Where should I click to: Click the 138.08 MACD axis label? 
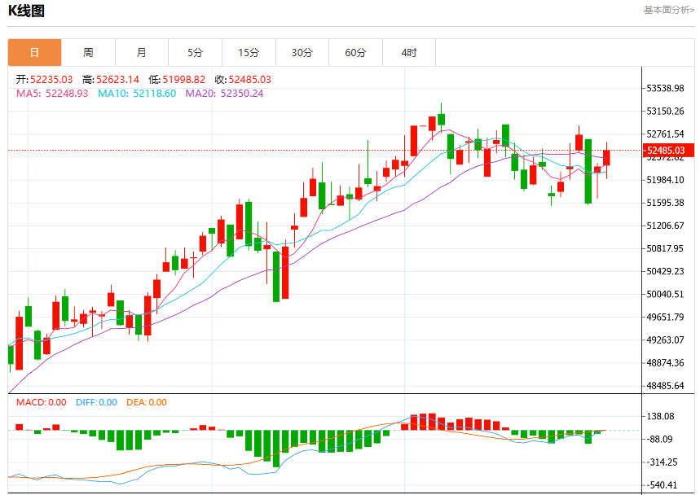pos(660,417)
